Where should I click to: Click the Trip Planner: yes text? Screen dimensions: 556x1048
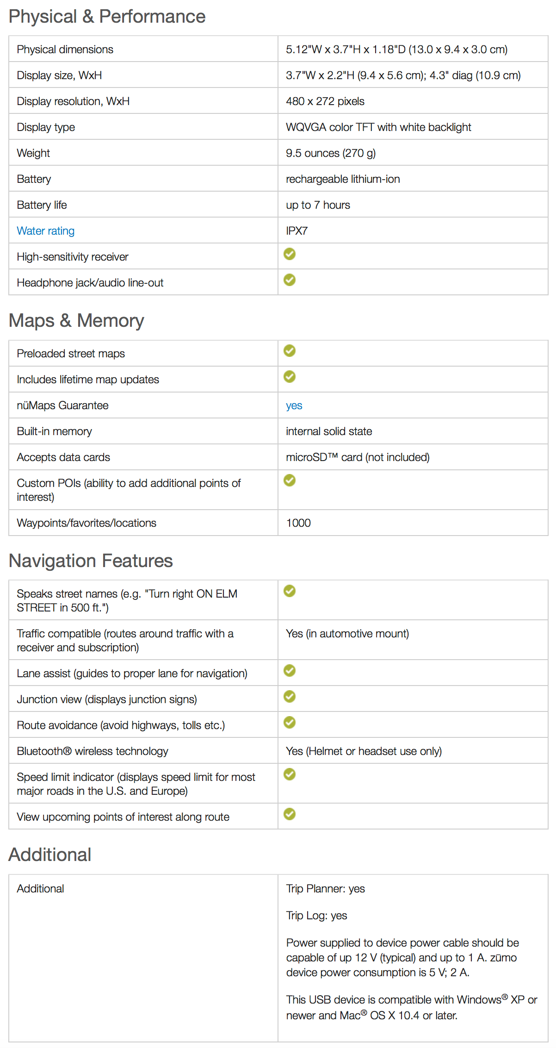(325, 889)
